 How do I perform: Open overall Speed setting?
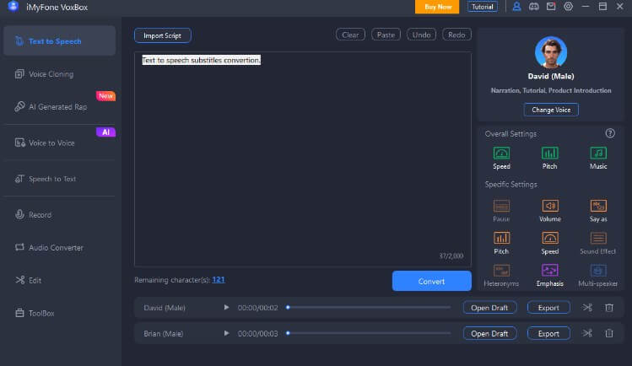501,158
